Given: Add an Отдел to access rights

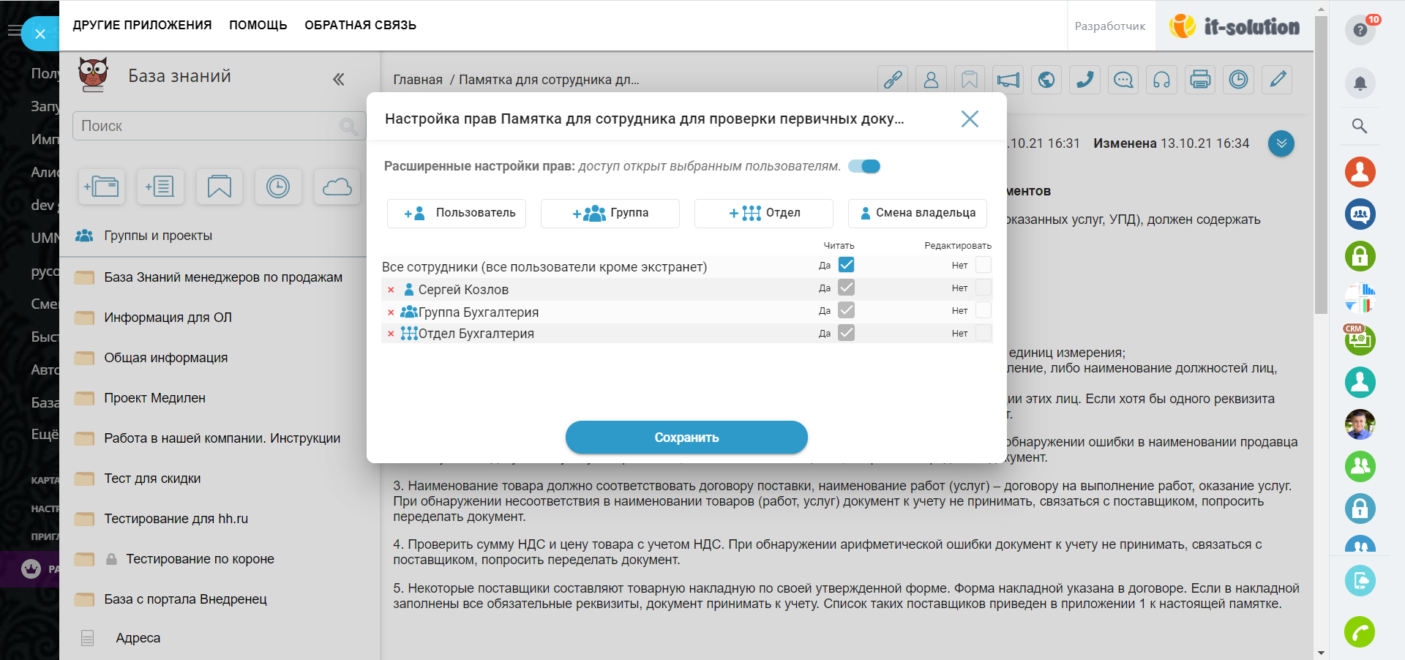Looking at the screenshot, I should point(764,213).
